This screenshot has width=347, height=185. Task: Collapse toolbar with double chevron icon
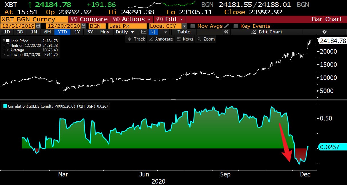[x=226, y=32]
